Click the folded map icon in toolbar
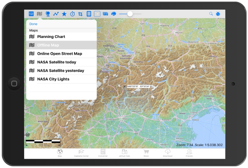Image resolution: width=248 pixels, height=168 pixels. (39, 14)
